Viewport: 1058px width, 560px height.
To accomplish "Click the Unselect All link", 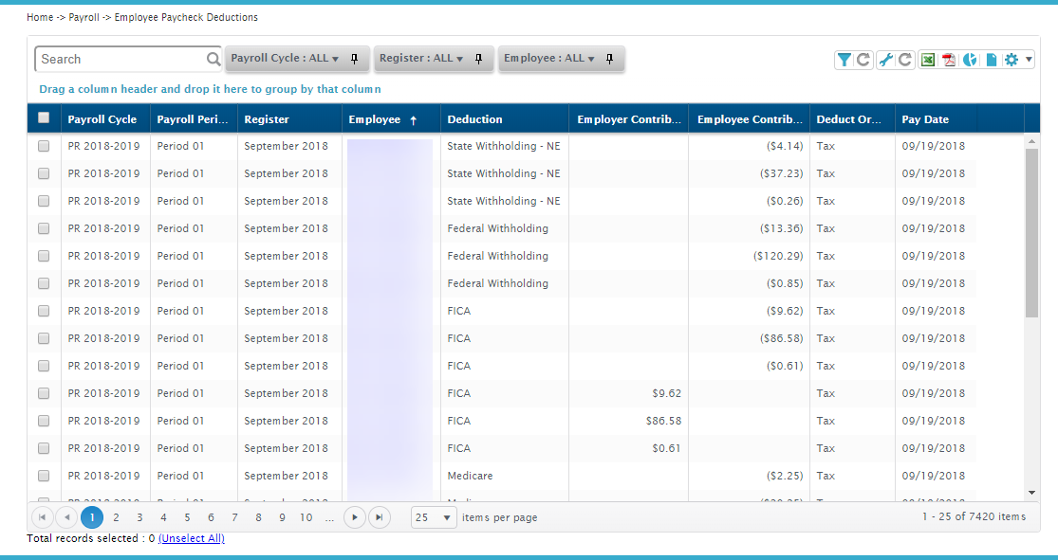I will coord(192,538).
